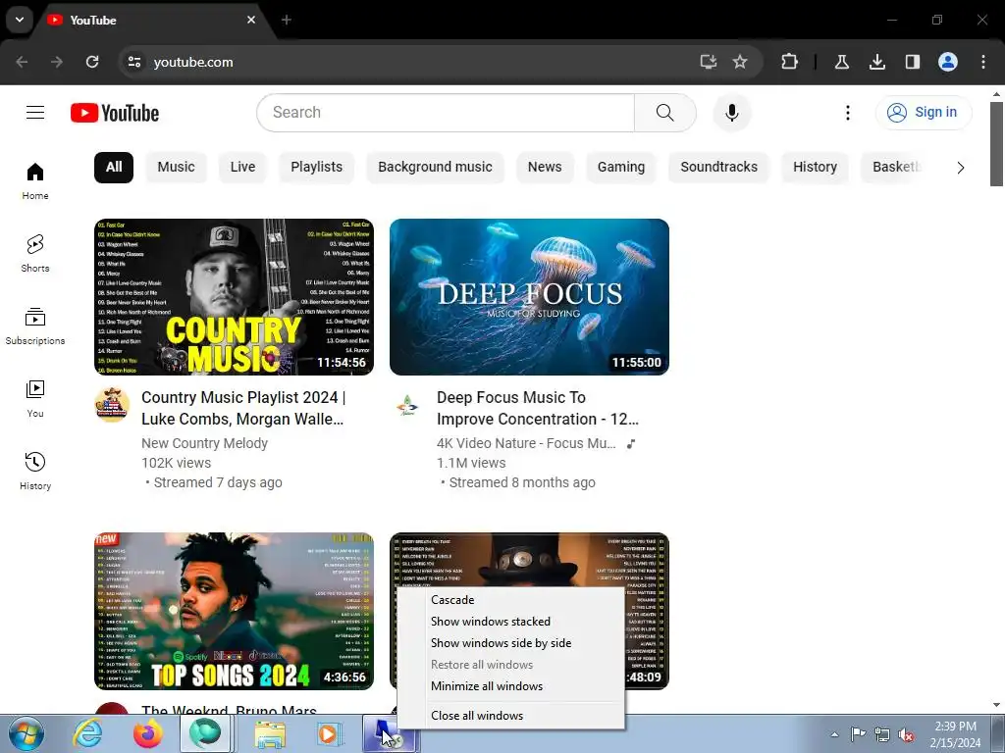Image resolution: width=1005 pixels, height=753 pixels.
Task: Go forward with the browser arrow
Action: 57,62
